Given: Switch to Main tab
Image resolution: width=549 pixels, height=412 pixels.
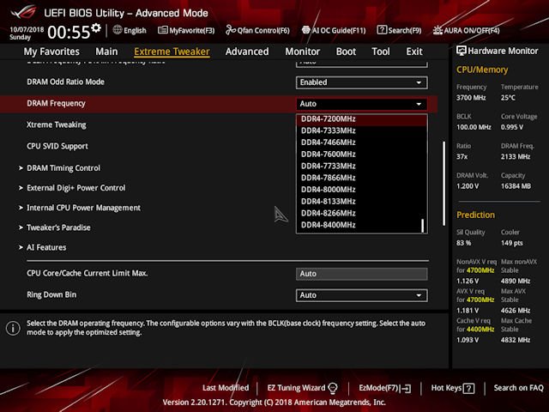Looking at the screenshot, I should tap(106, 51).
